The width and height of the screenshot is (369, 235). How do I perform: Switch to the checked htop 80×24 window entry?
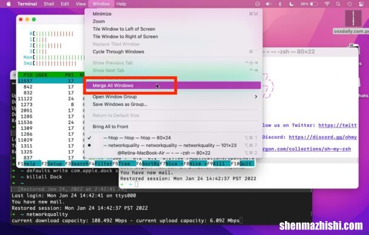(x=173, y=138)
